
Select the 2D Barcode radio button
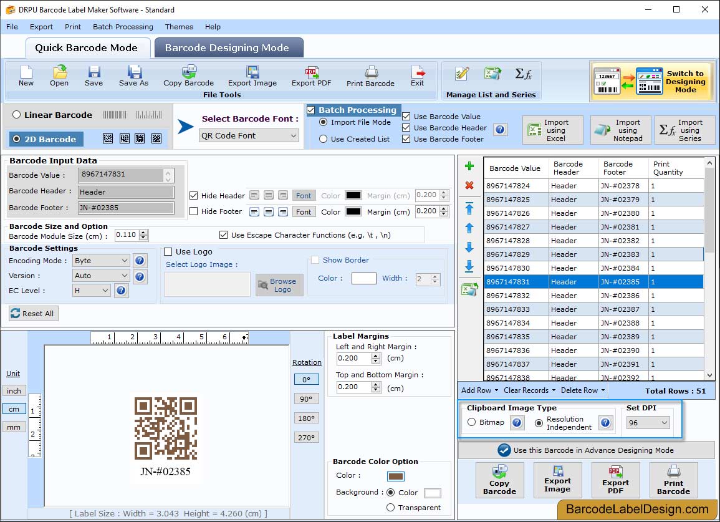coord(17,139)
